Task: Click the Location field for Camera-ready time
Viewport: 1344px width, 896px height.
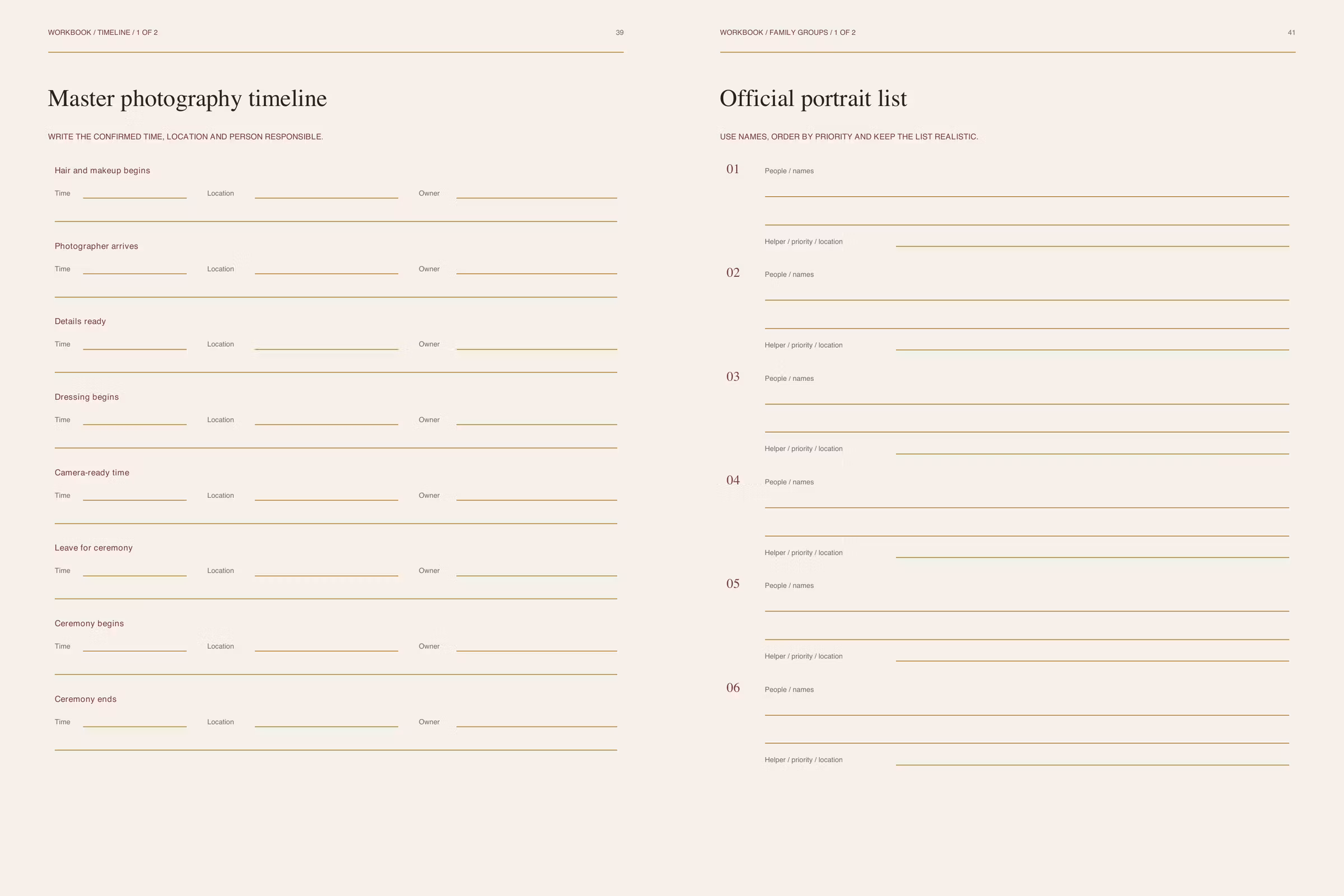Action: pos(326,496)
